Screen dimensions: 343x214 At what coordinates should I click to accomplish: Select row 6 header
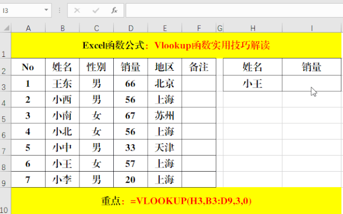(x=5, y=131)
